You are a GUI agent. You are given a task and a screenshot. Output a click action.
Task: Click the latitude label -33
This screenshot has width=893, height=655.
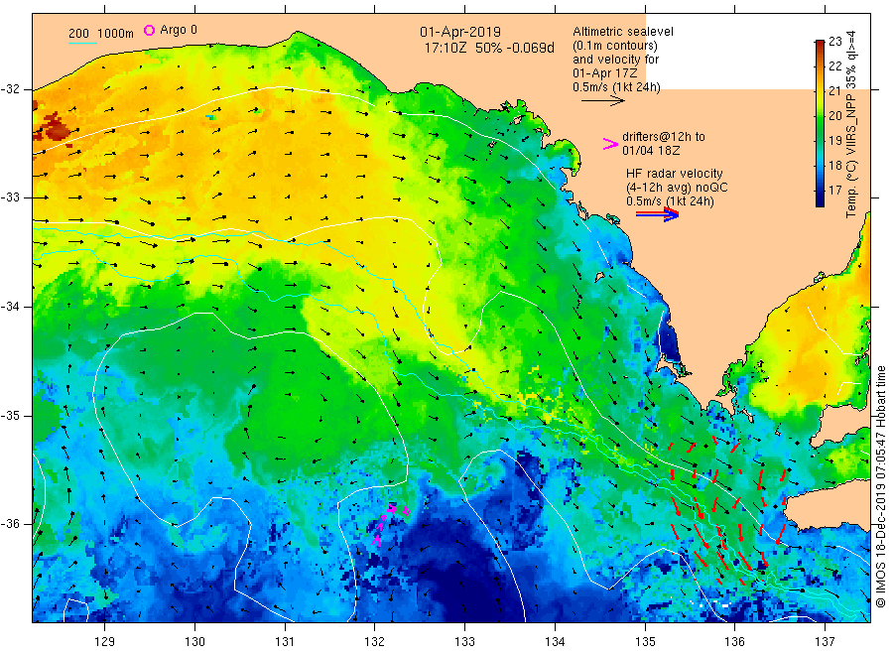coord(11,197)
